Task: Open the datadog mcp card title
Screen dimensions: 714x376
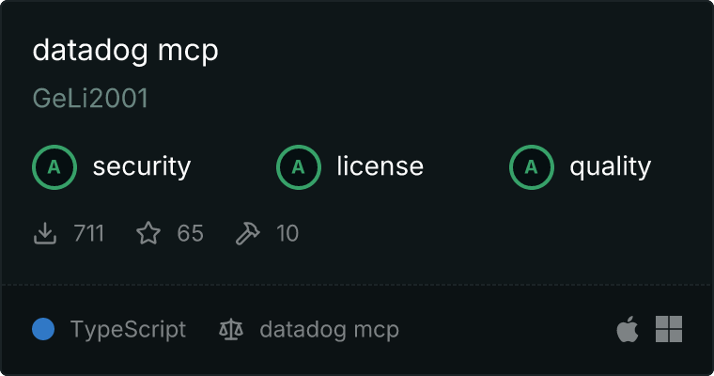Action: point(125,51)
